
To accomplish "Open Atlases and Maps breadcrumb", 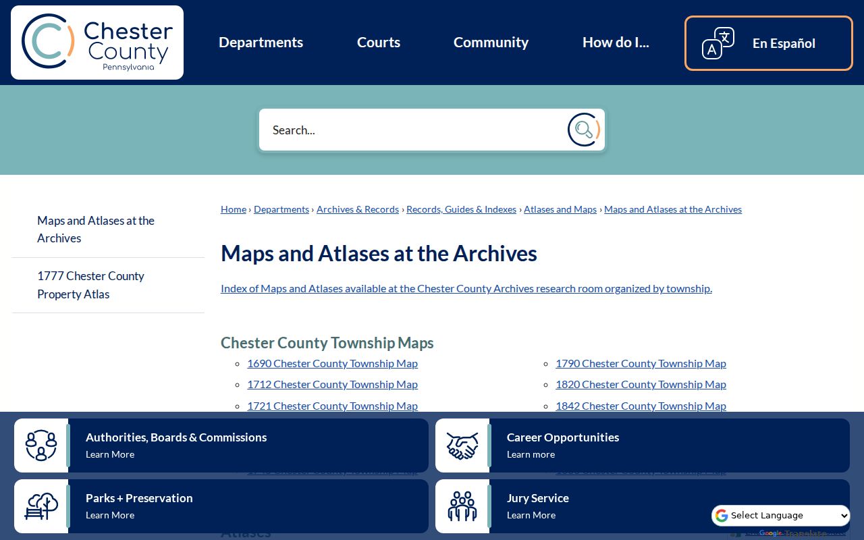I will (560, 209).
